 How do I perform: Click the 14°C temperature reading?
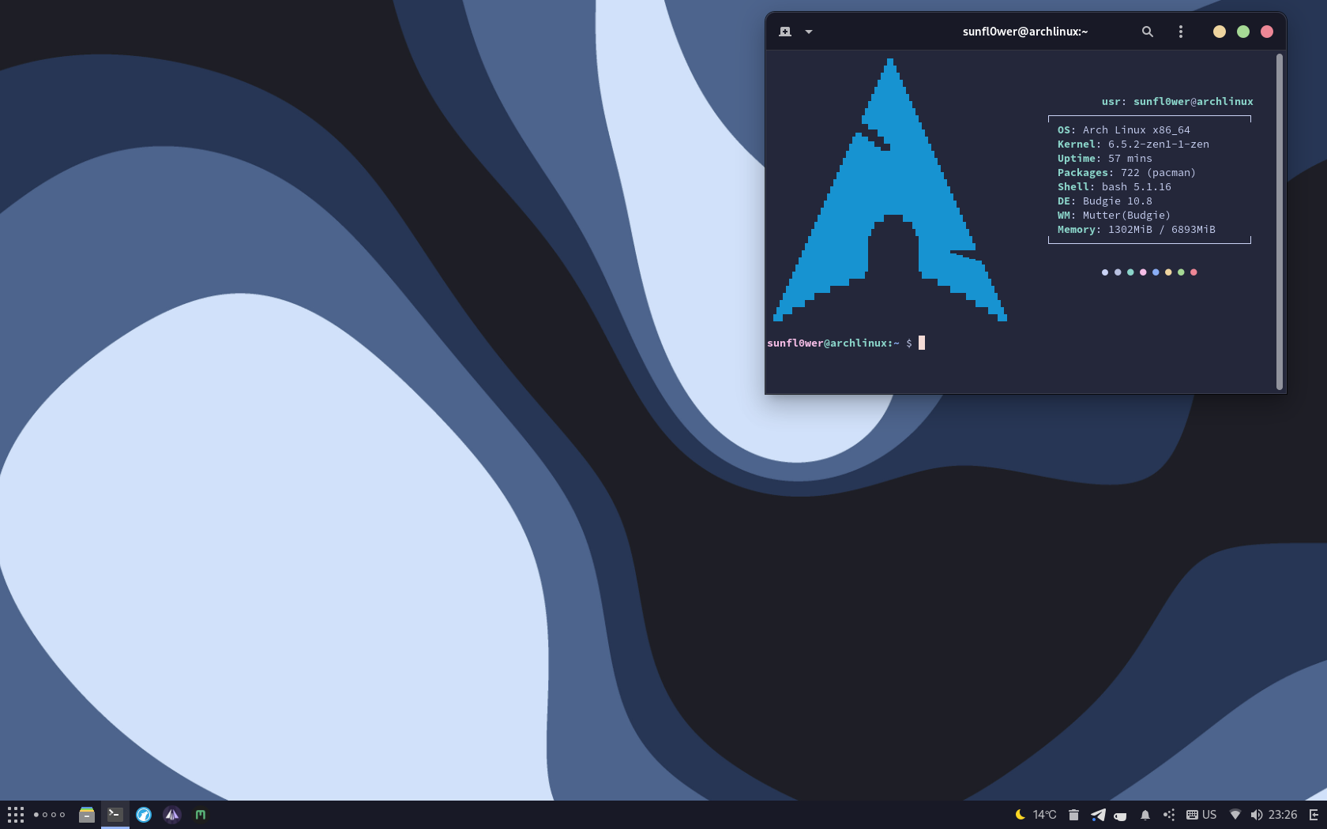tap(1045, 815)
